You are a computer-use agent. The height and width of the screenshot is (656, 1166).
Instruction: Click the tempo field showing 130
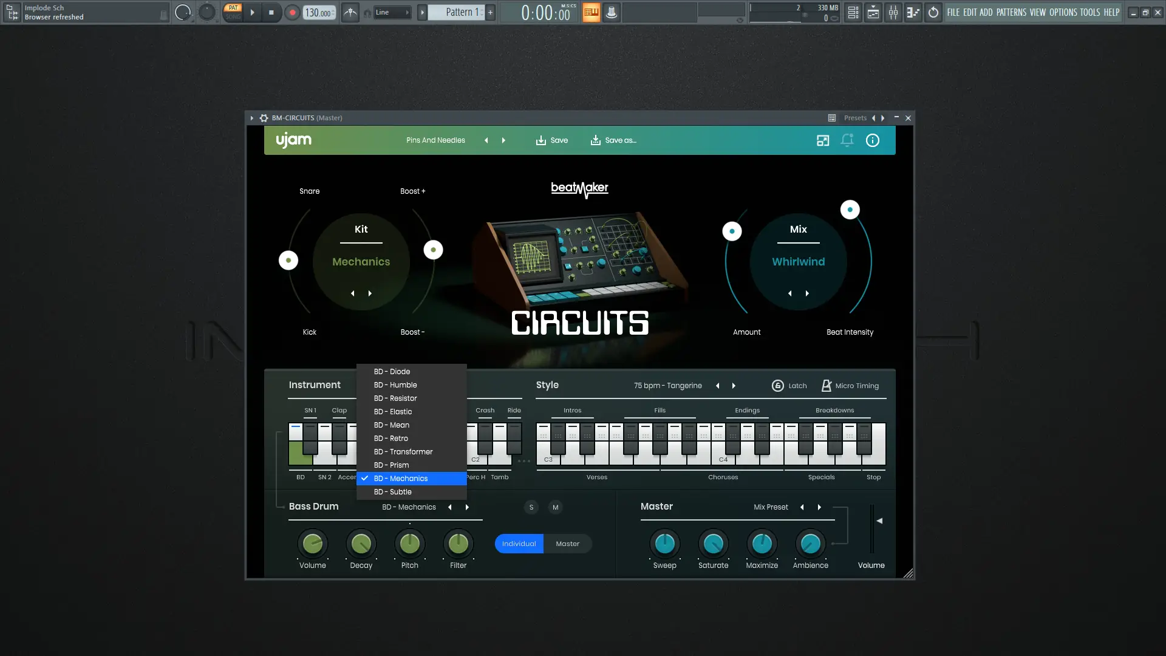318,12
